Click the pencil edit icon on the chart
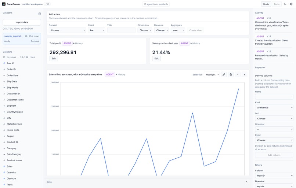This screenshot has height=188, width=296. [224, 75]
